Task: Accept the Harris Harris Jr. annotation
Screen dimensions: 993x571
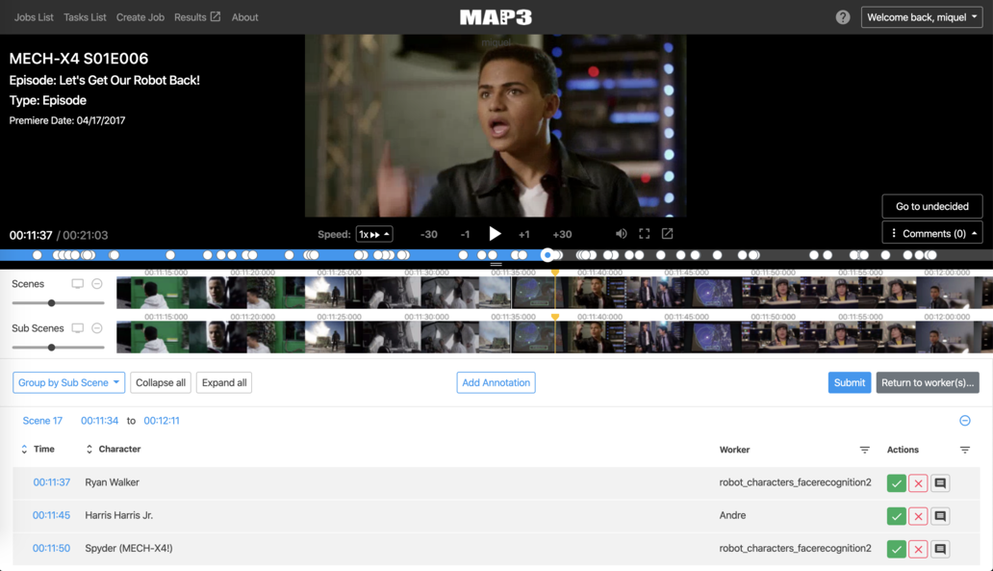Action: pos(896,516)
